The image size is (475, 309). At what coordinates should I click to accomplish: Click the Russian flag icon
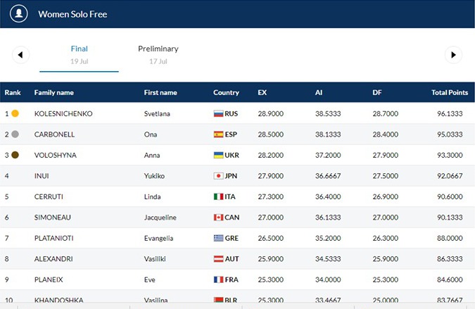[218, 113]
